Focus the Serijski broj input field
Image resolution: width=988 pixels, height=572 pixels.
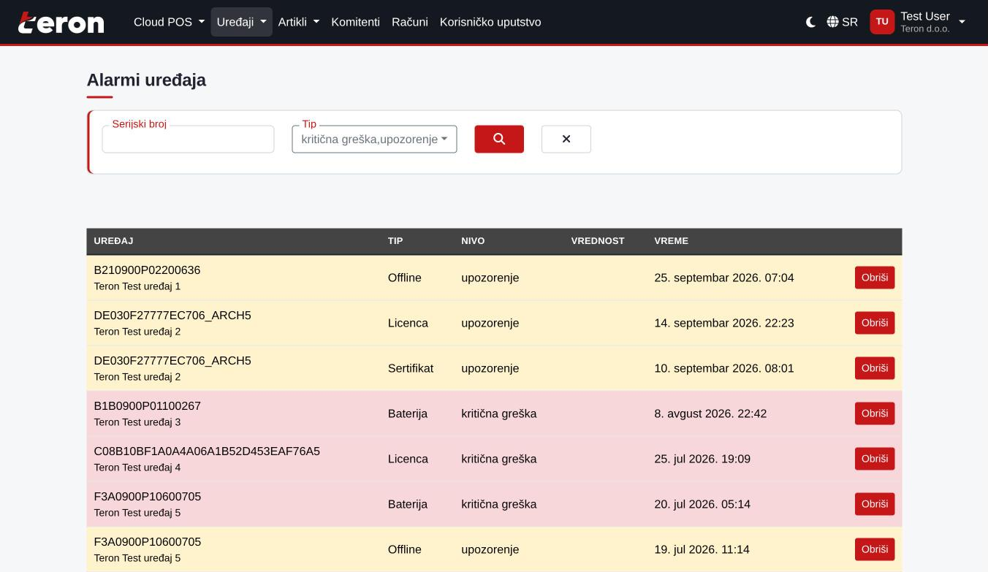[x=188, y=140]
